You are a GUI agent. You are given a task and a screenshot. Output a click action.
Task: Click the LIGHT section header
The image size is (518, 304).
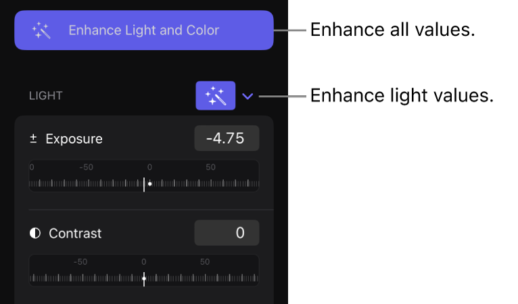(x=46, y=96)
